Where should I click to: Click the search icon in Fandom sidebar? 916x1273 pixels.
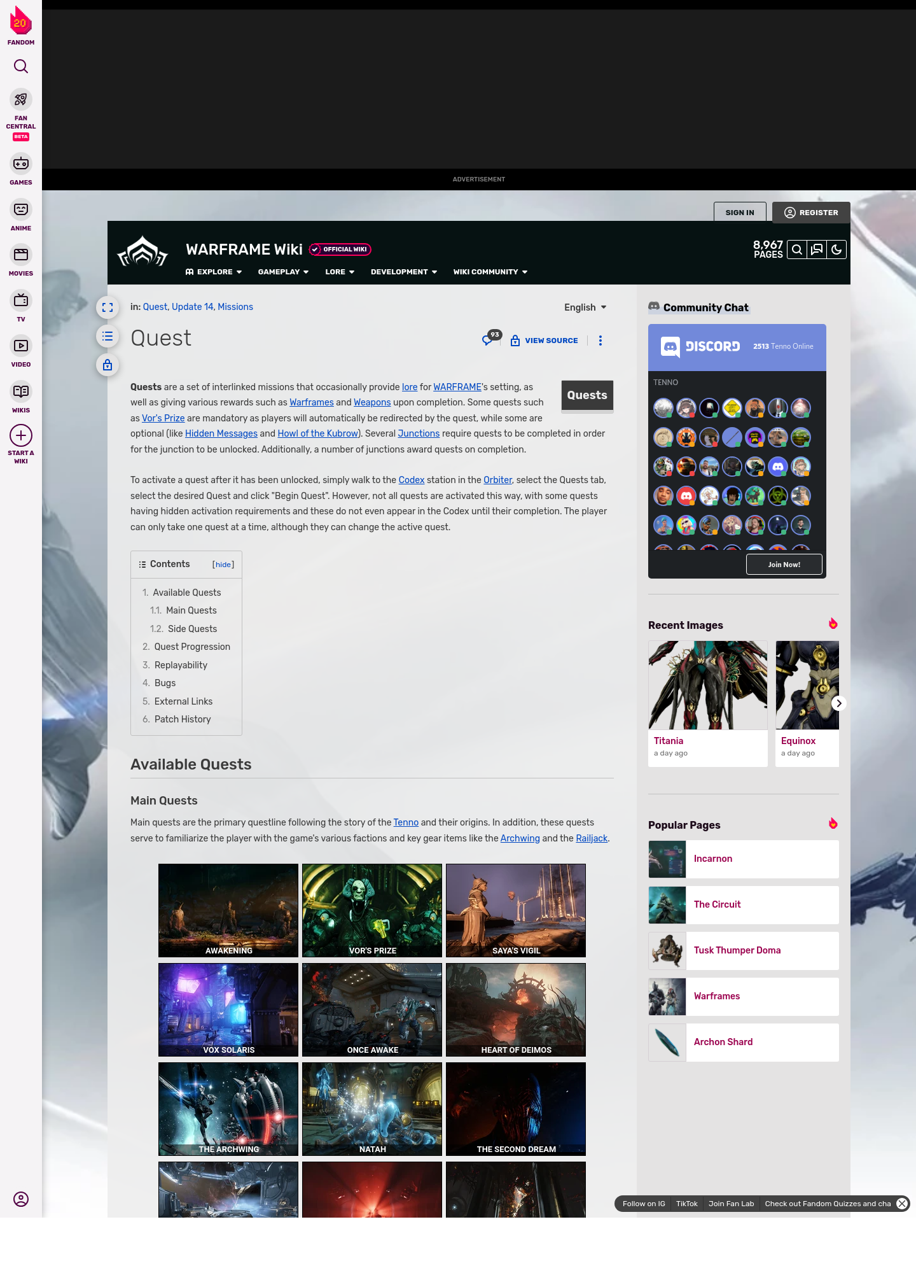(21, 66)
